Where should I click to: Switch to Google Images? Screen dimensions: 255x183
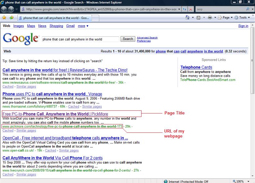[19, 26]
